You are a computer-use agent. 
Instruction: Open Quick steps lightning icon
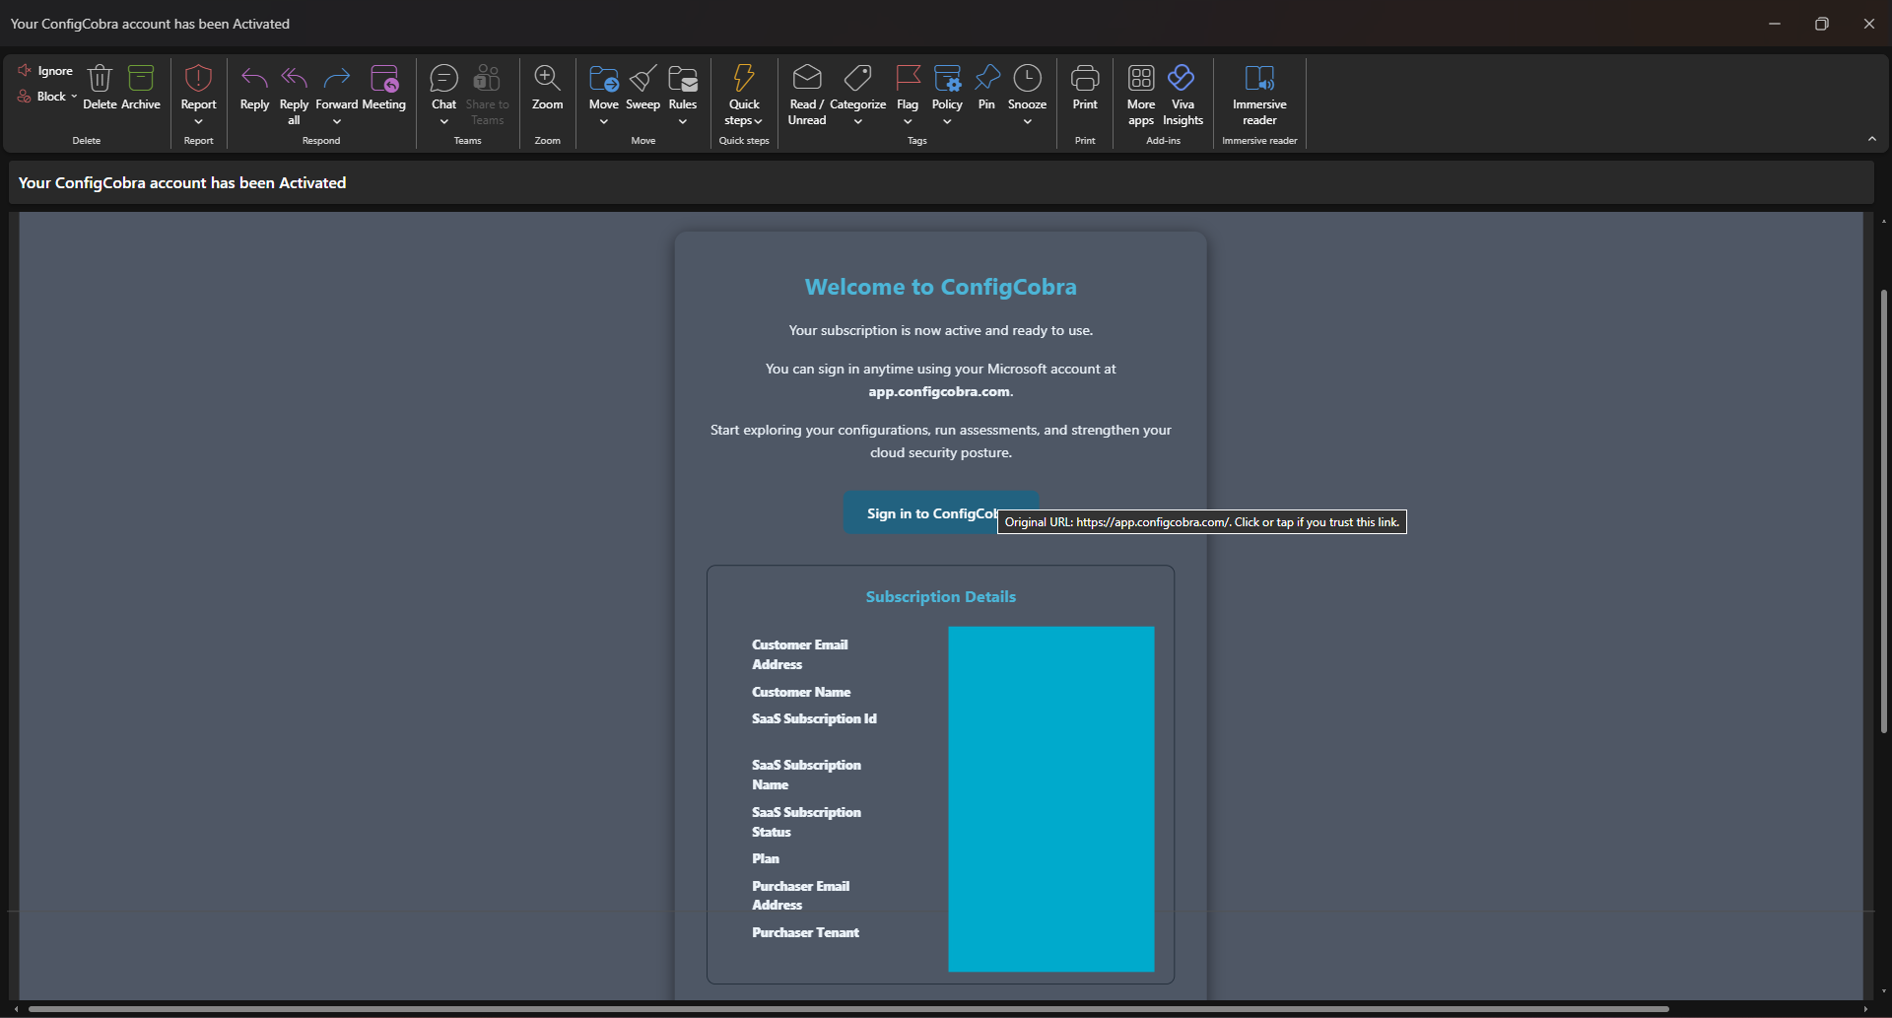pyautogui.click(x=744, y=78)
